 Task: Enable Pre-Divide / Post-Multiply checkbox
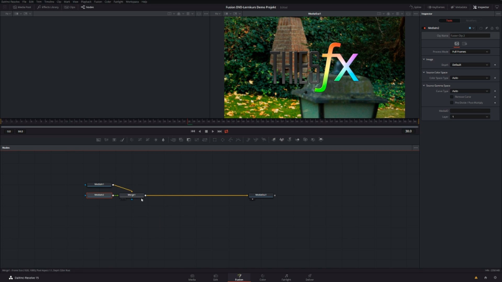coord(452,103)
